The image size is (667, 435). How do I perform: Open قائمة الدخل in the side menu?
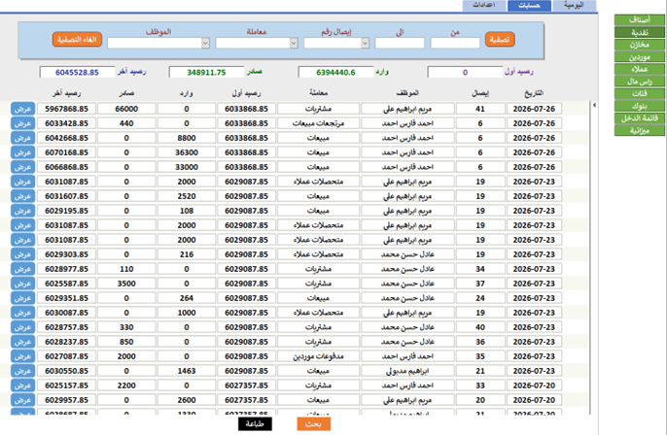pos(640,118)
